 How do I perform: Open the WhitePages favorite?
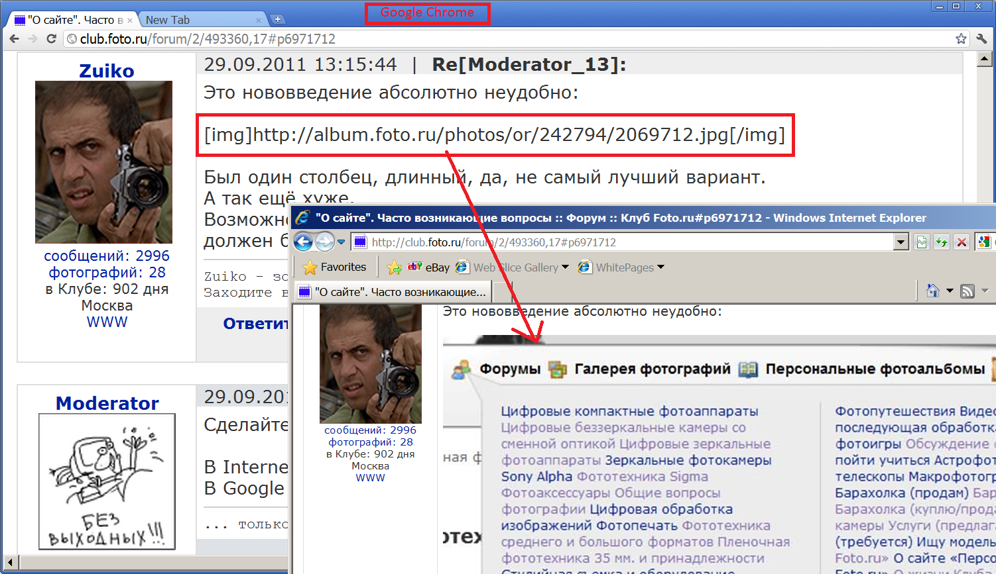616,267
